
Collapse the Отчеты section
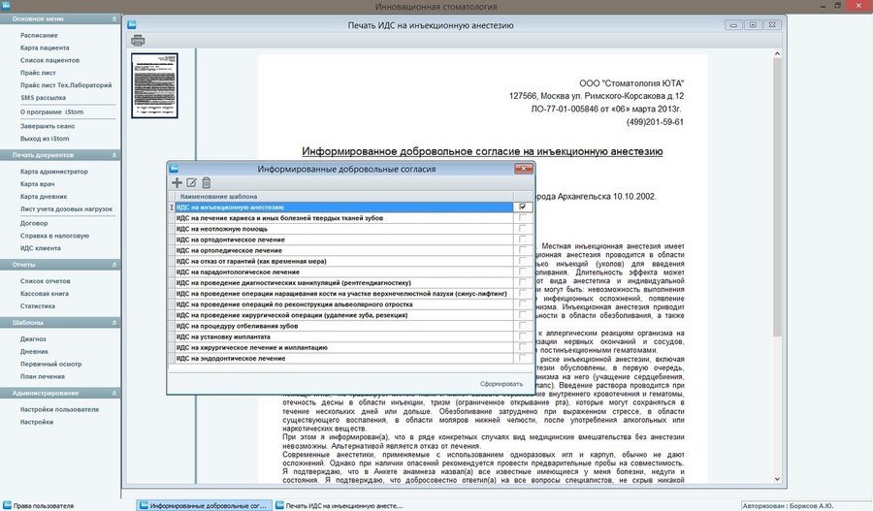click(114, 265)
